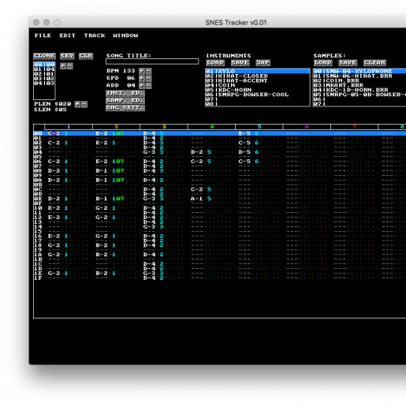
Task: Select instrument 06 SMRPG-BOWSER-COOL
Action: pyautogui.click(x=258, y=95)
